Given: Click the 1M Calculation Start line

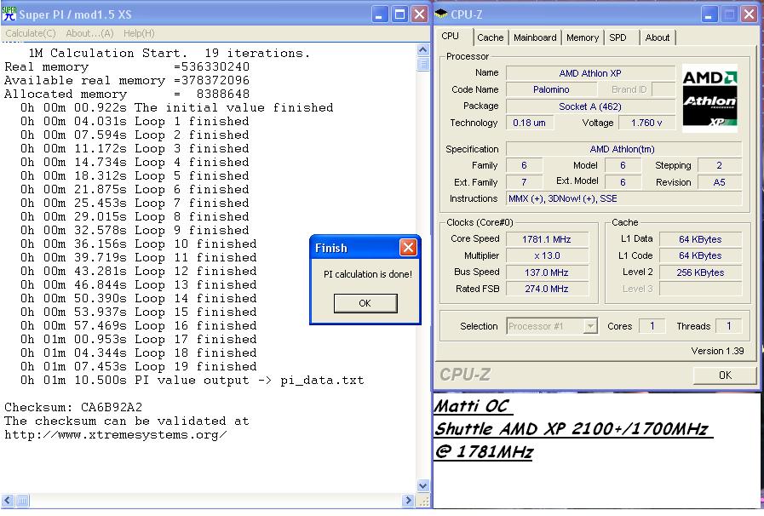Looking at the screenshot, I should pyautogui.click(x=169, y=53).
